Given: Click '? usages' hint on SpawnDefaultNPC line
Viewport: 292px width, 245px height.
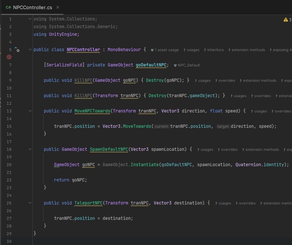Looking at the screenshot, I should pos(205,150).
